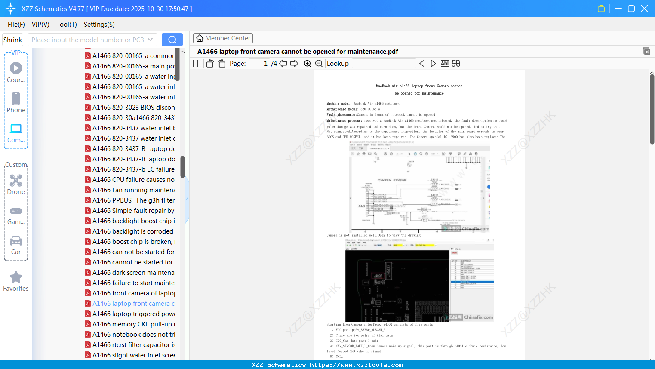Screen dimensions: 655x369
Task: Rotate the PDF page counterclockwise
Action: point(210,64)
